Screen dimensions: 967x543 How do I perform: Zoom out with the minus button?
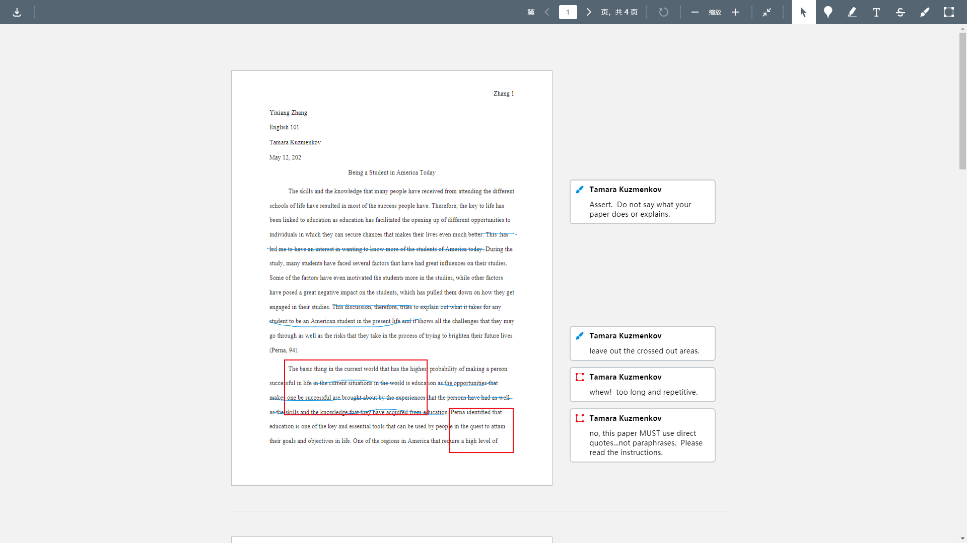[695, 12]
